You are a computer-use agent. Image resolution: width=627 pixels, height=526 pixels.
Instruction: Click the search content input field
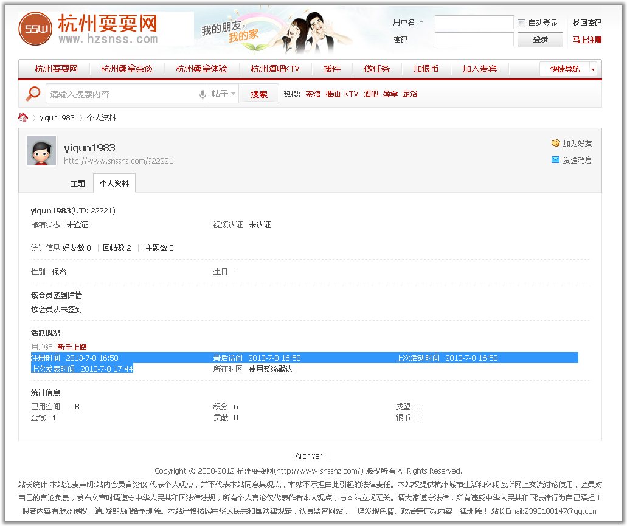[122, 94]
